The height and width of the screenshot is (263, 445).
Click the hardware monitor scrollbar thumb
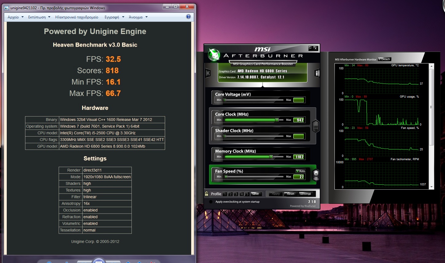(431, 107)
